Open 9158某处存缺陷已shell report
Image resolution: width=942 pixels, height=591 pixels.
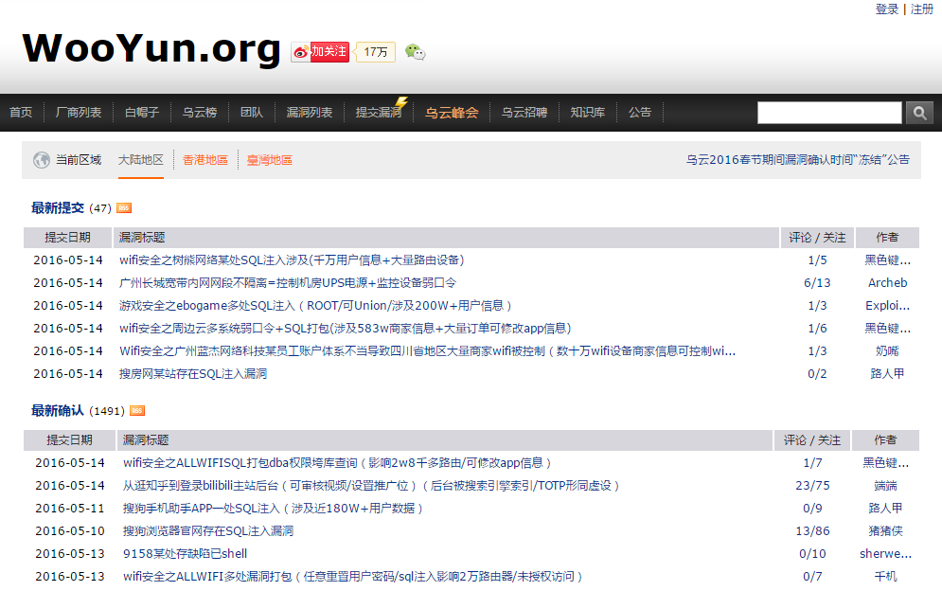pyautogui.click(x=185, y=554)
